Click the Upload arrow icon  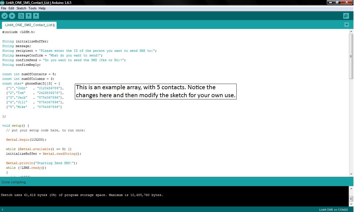coord(12,16)
